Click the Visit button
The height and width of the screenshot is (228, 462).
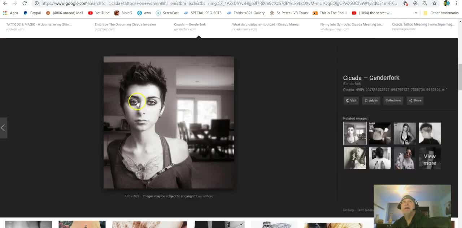tap(351, 101)
